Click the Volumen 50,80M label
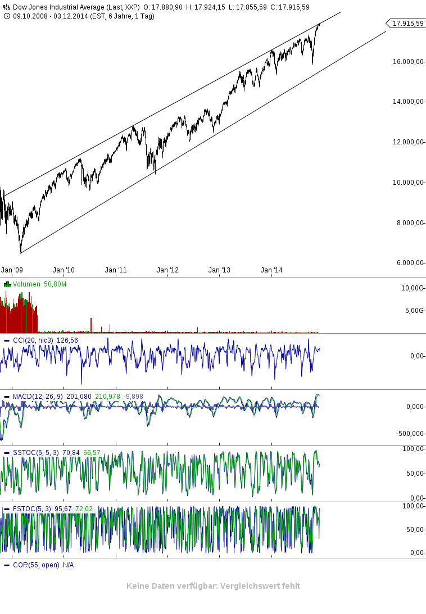The image size is (426, 614). click(x=39, y=284)
